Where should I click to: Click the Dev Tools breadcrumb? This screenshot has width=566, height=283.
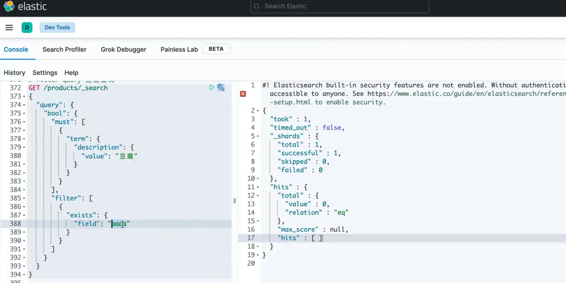coord(57,28)
